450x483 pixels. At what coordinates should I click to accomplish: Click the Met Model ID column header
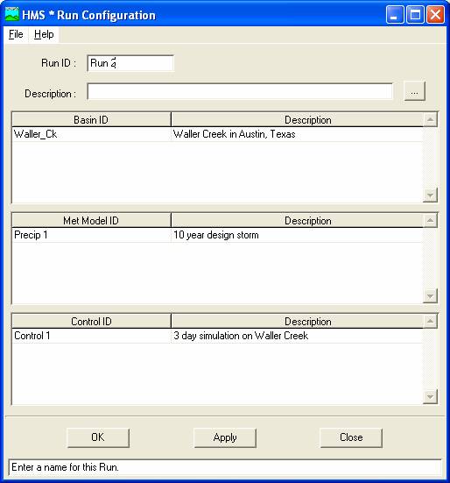(91, 221)
